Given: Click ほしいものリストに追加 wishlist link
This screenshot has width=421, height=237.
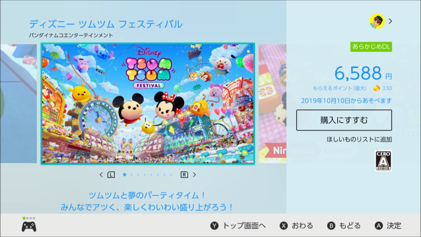Looking at the screenshot, I should coord(359,139).
